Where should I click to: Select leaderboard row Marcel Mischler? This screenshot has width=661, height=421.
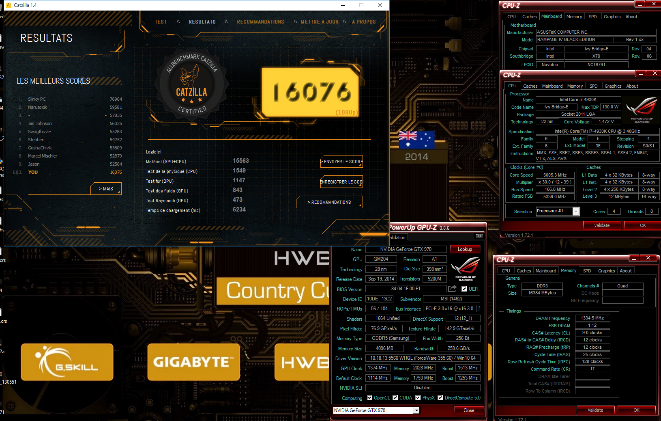(x=70, y=156)
